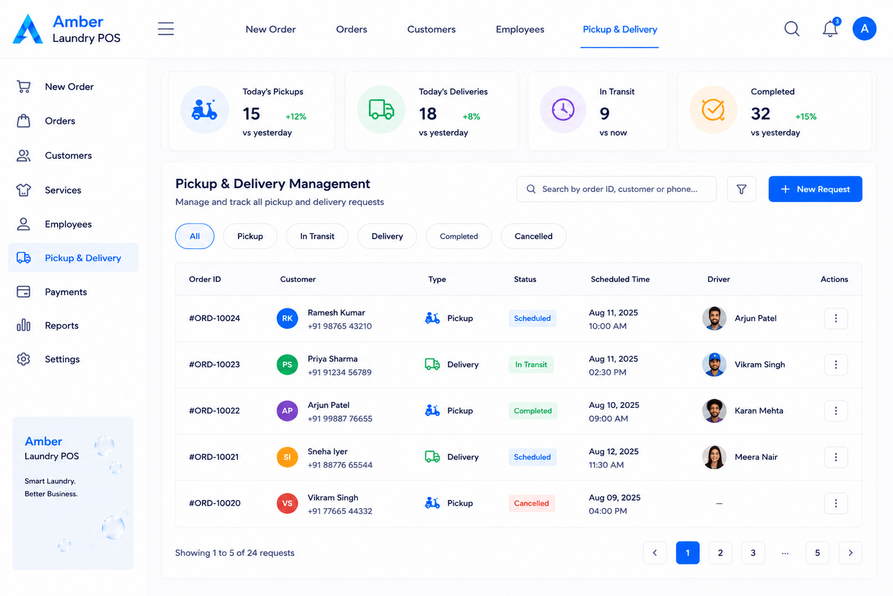
Task: Click the scooter icon in Today's Pickups card
Action: click(x=205, y=109)
